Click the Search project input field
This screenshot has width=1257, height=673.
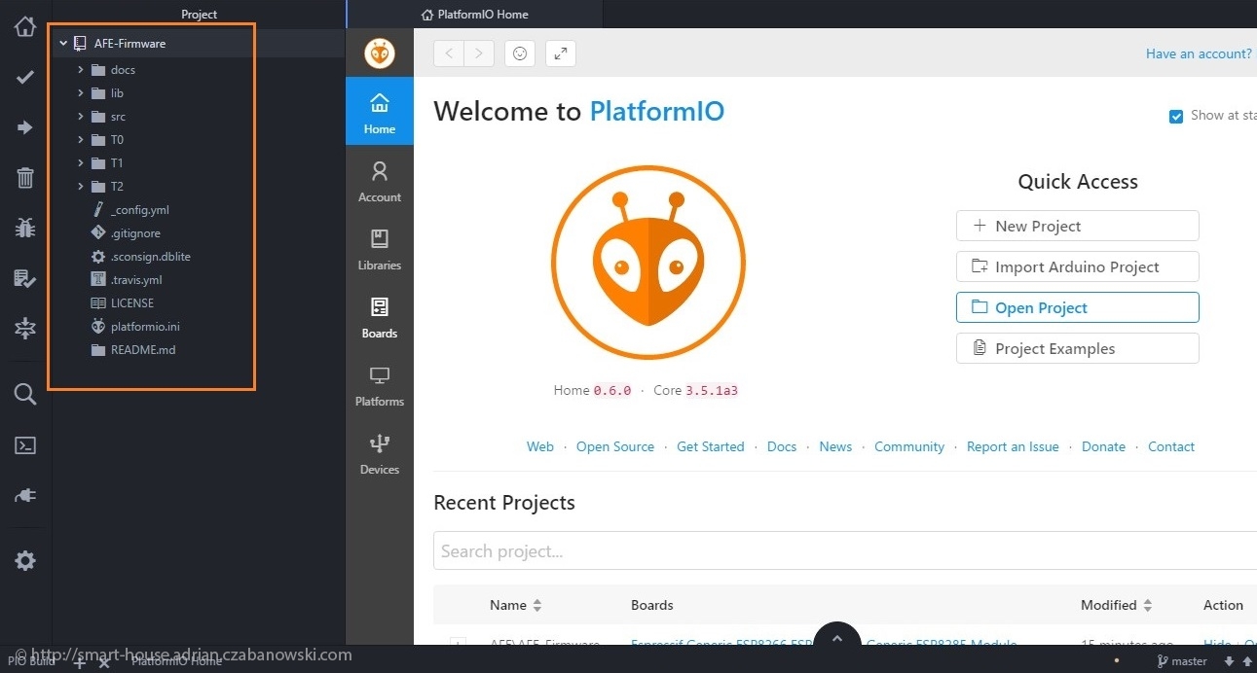[845, 551]
